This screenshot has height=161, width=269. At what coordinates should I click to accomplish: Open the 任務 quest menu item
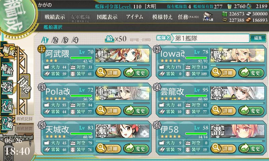pyautogui.click(x=188, y=17)
